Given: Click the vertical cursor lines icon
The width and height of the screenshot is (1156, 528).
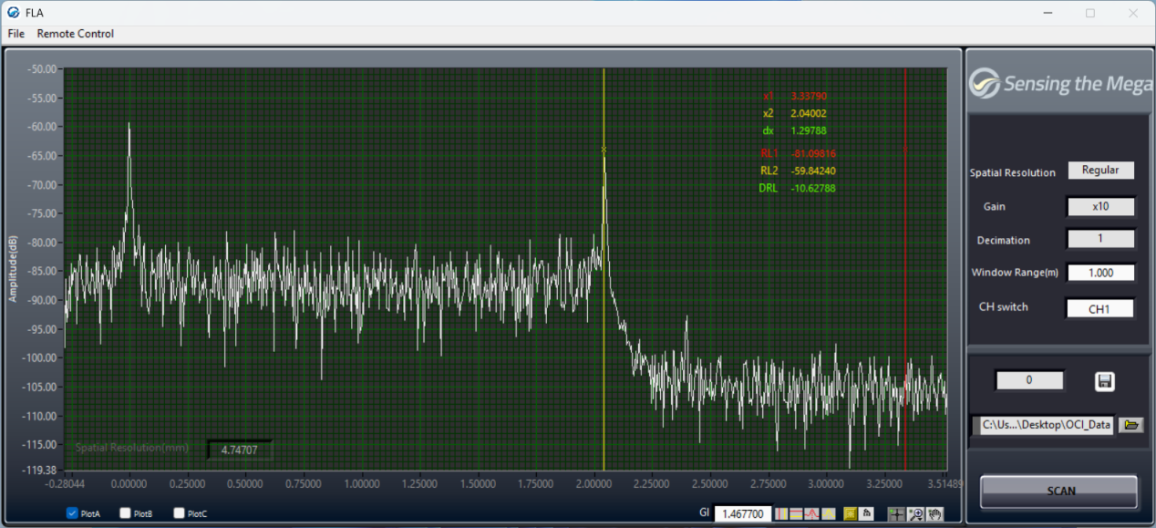Looking at the screenshot, I should (x=781, y=513).
